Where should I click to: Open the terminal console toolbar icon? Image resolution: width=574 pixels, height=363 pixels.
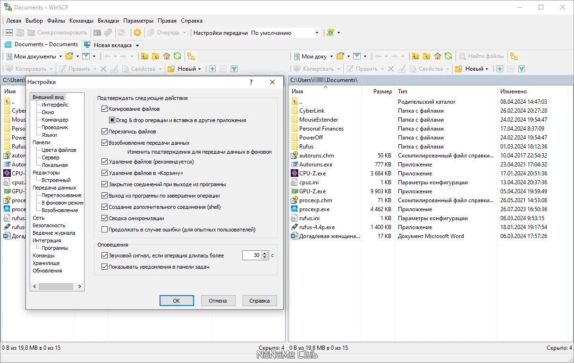pos(97,33)
